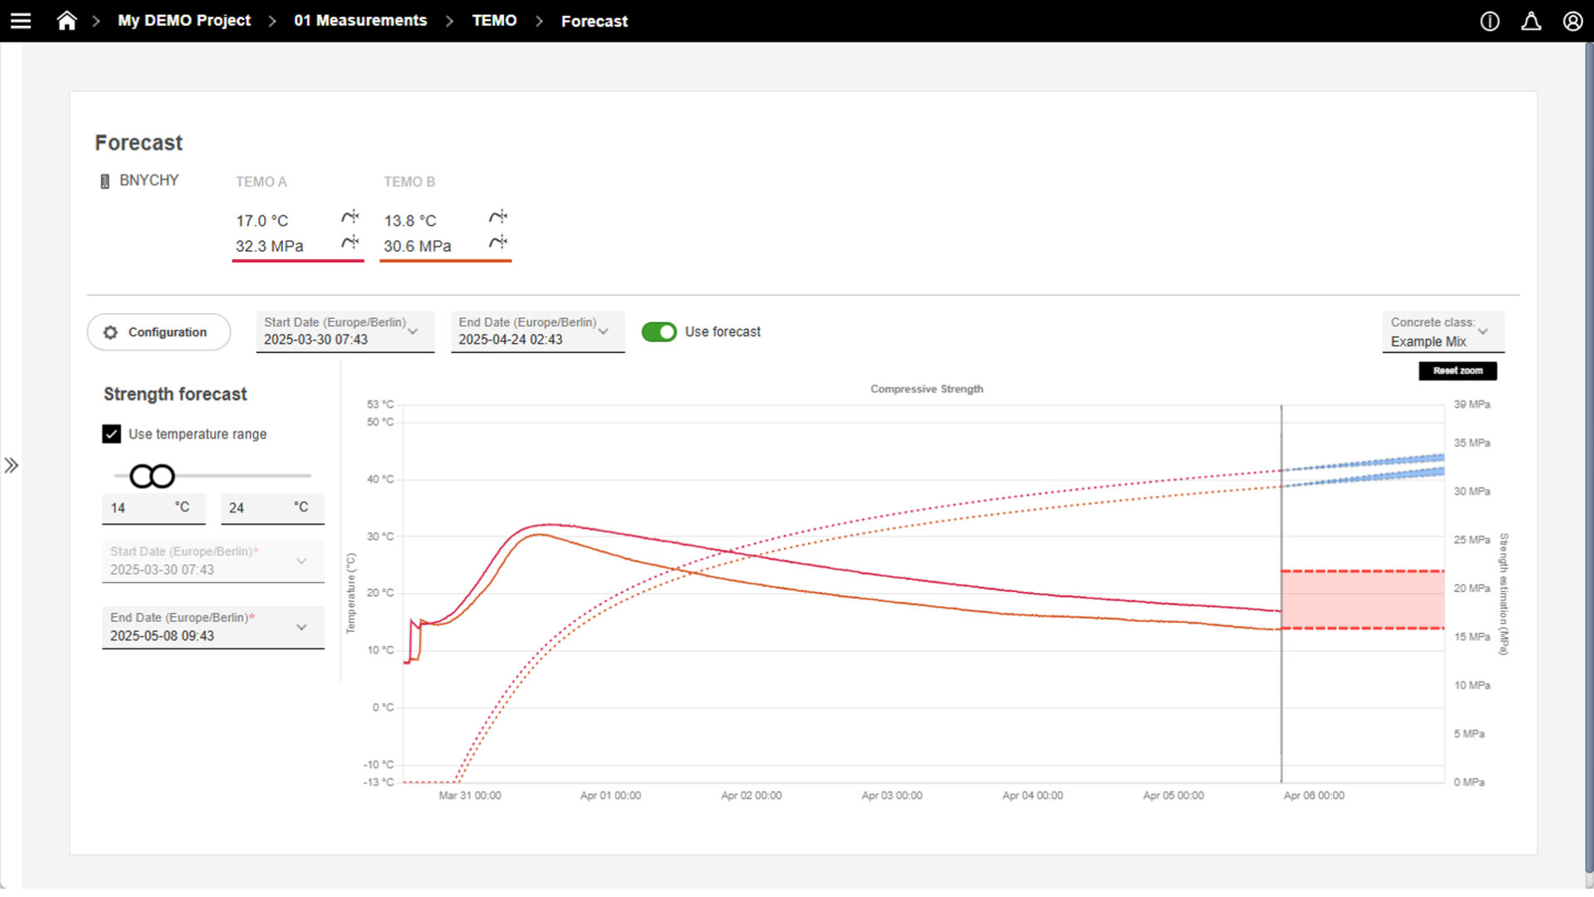
Task: Open forecast End Date 2025-05-08 dropdown
Action: (x=213, y=627)
